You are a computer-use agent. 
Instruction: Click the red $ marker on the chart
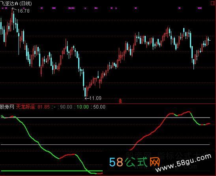coord(120,101)
